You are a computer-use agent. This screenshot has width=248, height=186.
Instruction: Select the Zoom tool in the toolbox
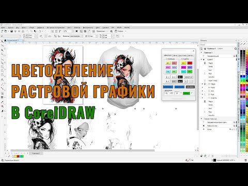[x=2, y=54]
